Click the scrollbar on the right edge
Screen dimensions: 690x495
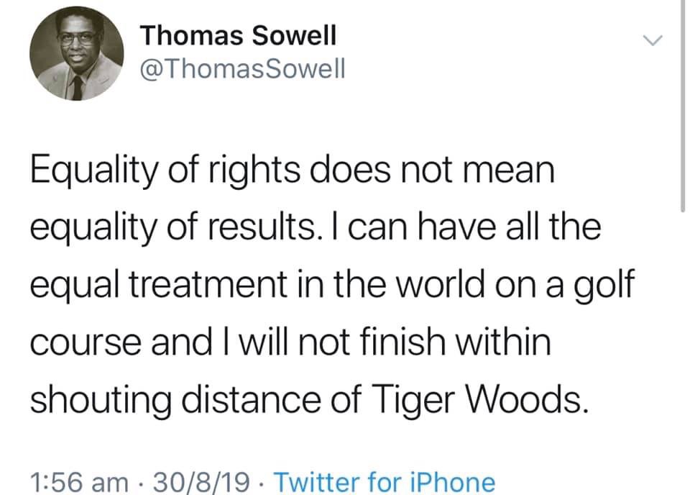point(682,108)
